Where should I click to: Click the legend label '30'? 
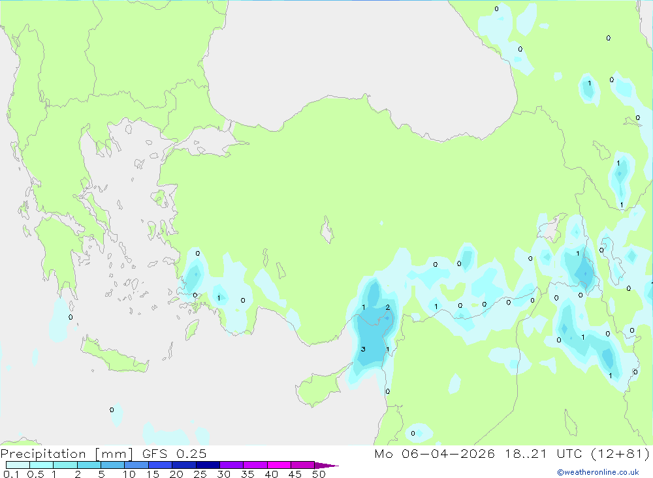click(224, 474)
